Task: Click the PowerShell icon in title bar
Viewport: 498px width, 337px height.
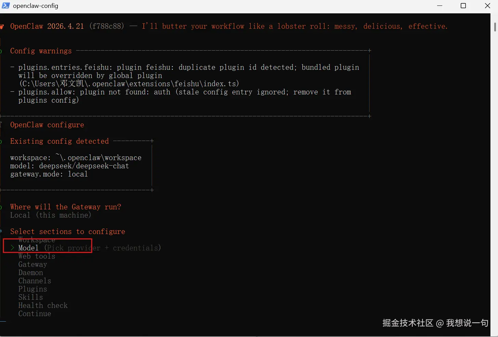Action: [x=6, y=5]
